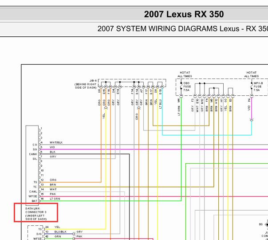Click "GRY" label right of BLU/BLK splice
The width and height of the screenshot is (268, 240).
coord(79,232)
